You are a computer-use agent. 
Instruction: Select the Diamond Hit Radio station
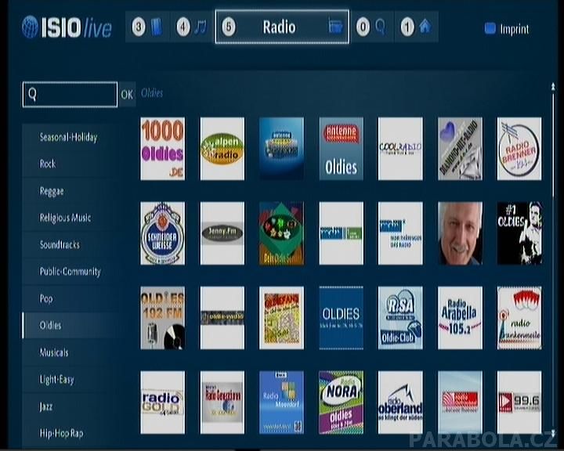(460, 149)
